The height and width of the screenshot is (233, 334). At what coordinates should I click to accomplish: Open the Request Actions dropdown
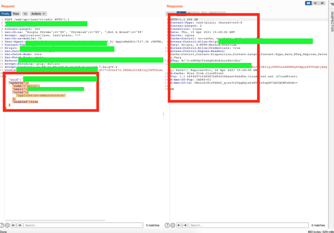(x=38, y=14)
